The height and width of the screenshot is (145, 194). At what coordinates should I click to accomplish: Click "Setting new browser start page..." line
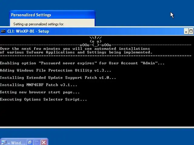click(x=40, y=92)
